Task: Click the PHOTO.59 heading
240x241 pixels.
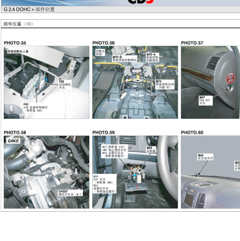Action: point(103,133)
